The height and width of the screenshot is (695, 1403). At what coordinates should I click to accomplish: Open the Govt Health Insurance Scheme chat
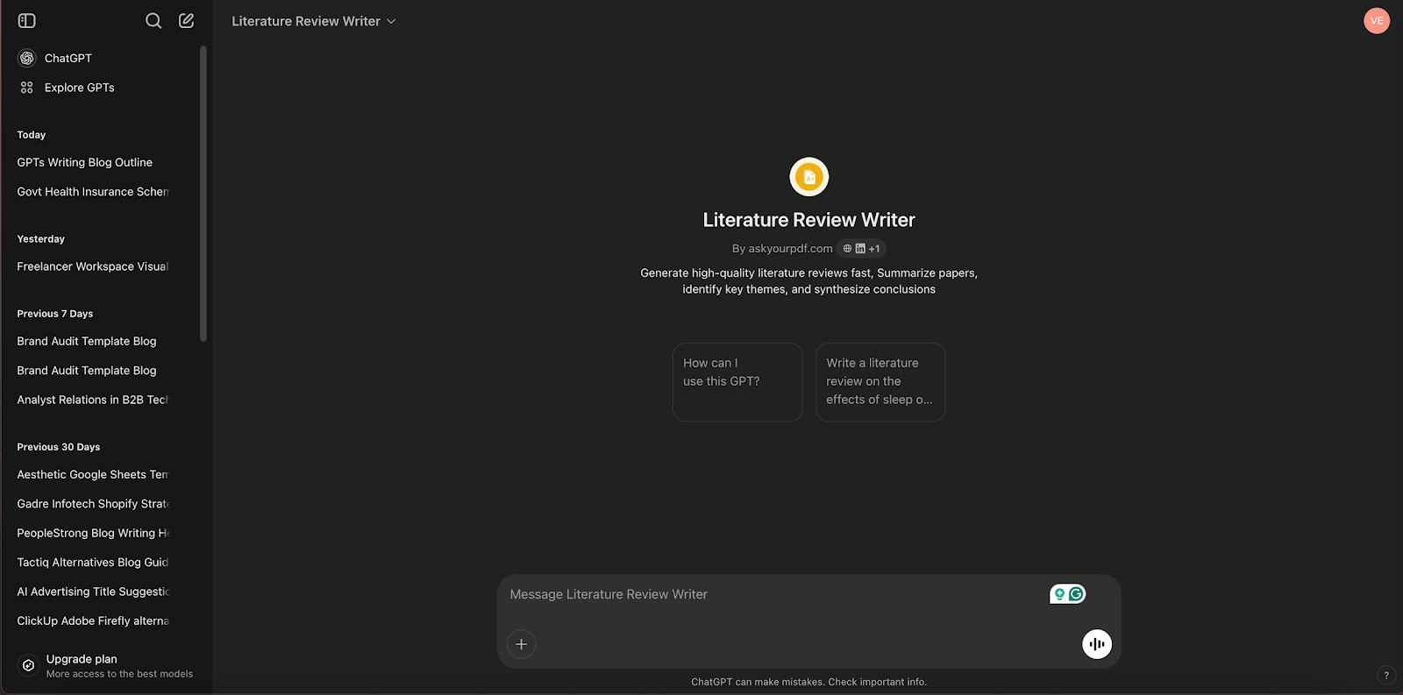(93, 192)
